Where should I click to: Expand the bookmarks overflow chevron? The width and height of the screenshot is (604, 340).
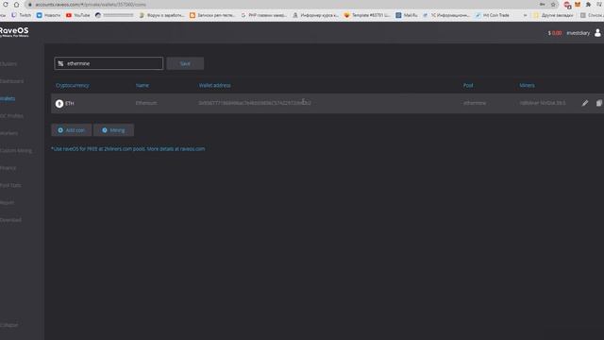coord(525,15)
